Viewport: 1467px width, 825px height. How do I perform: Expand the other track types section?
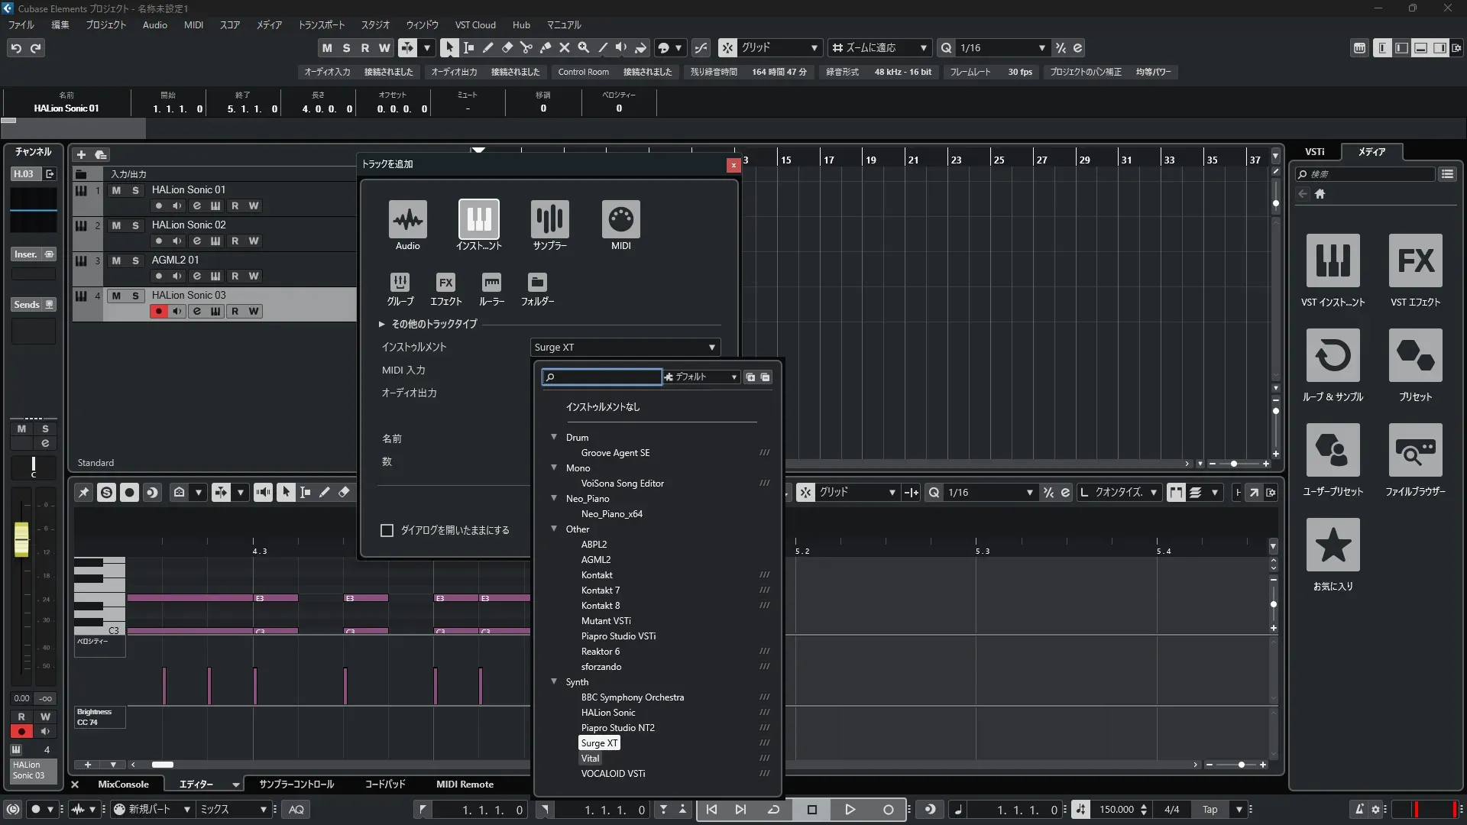tap(381, 324)
